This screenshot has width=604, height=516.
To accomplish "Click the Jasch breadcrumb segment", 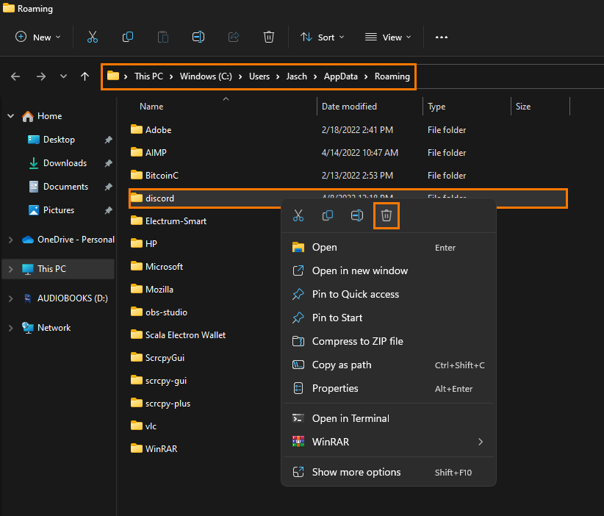I will click(x=297, y=76).
